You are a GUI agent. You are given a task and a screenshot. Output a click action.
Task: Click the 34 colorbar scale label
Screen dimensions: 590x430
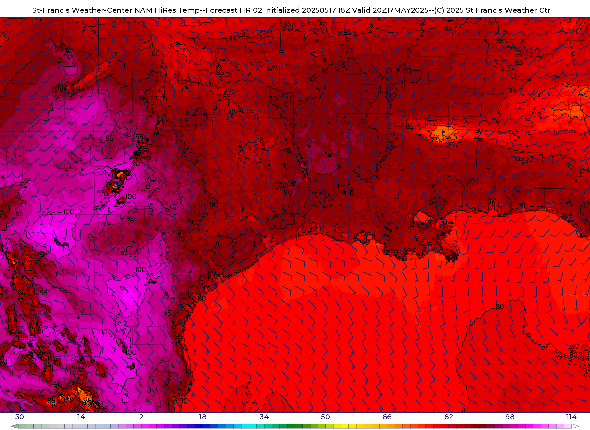click(264, 417)
